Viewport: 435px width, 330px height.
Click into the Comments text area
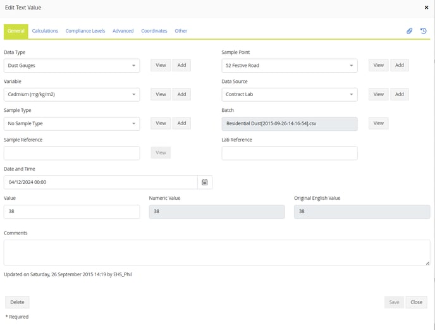[x=217, y=252]
